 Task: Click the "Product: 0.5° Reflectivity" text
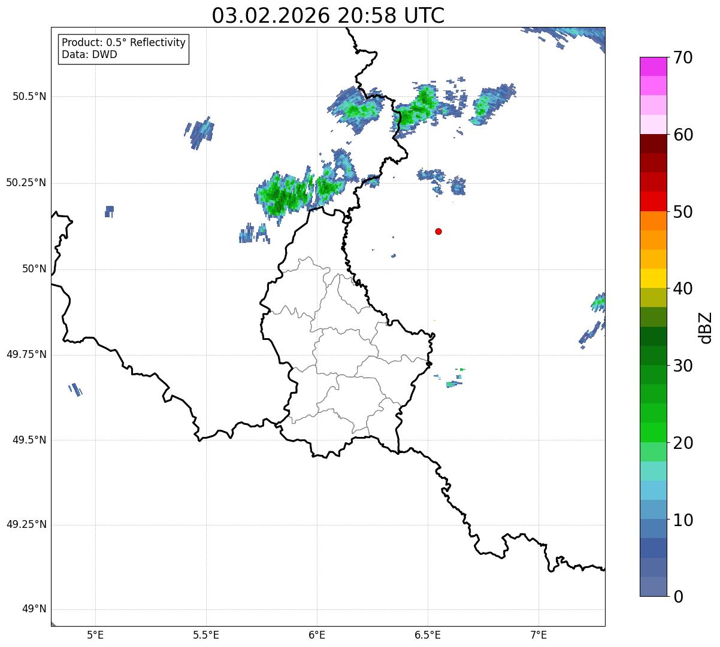(123, 42)
